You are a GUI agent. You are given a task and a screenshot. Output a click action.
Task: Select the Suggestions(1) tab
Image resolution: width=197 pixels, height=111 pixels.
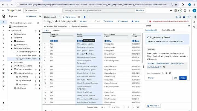pos(151,30)
